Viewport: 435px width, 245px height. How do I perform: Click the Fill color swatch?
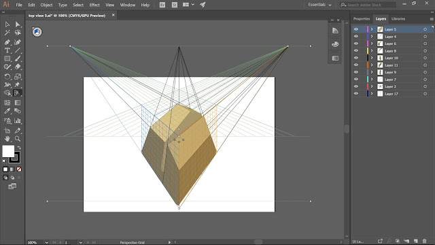[x=8, y=151]
